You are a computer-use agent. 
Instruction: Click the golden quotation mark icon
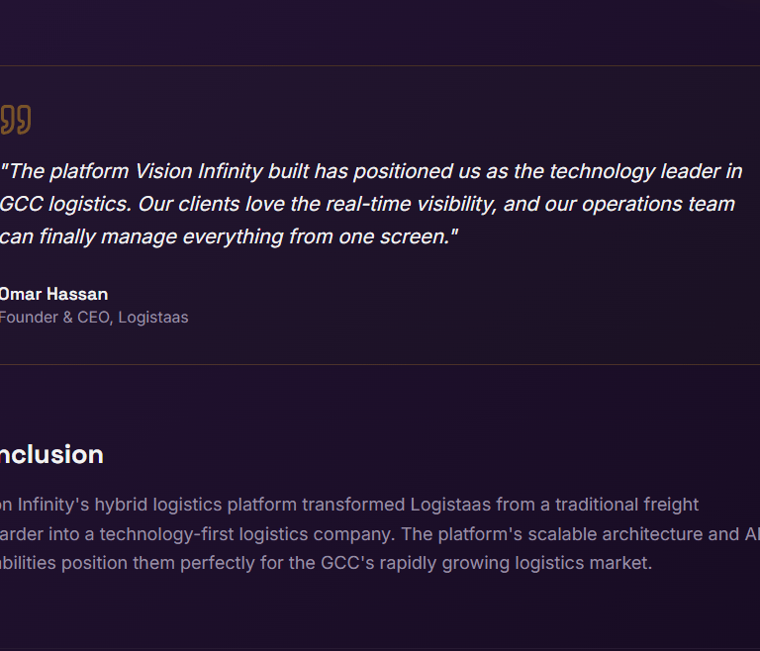click(15, 120)
